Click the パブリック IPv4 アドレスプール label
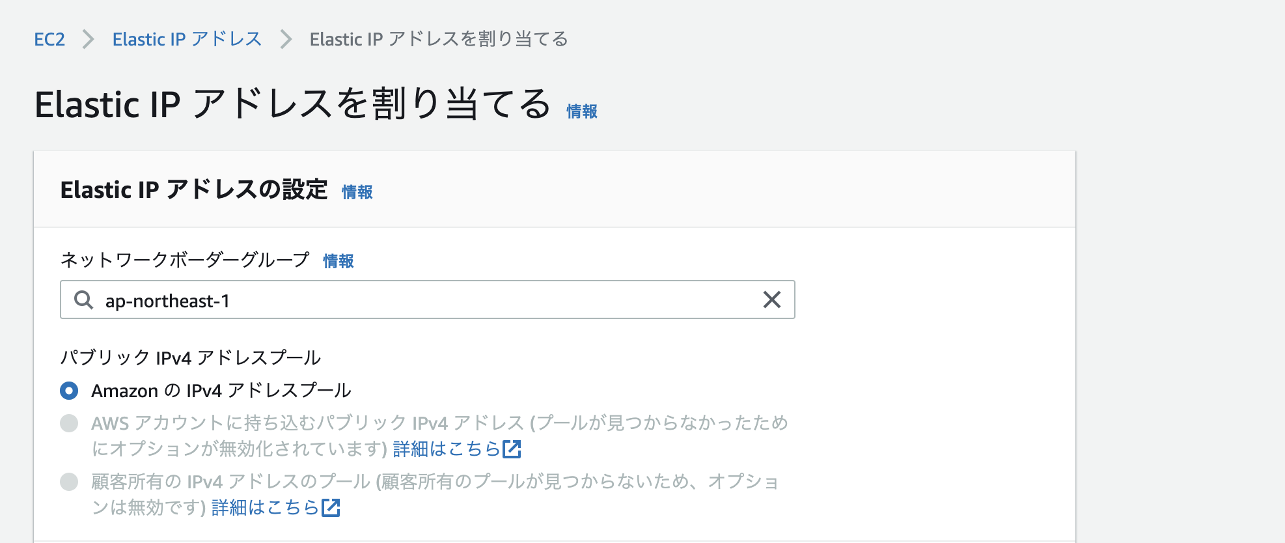 (192, 357)
